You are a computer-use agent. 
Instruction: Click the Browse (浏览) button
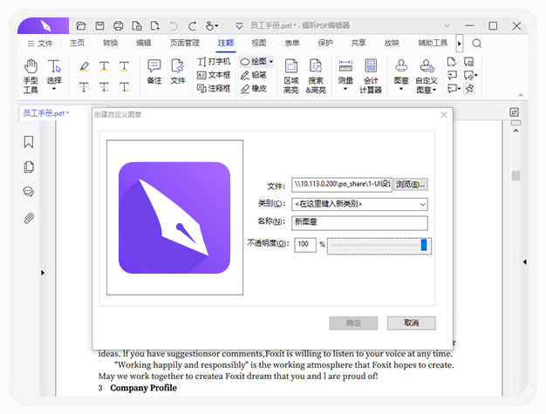(x=411, y=185)
